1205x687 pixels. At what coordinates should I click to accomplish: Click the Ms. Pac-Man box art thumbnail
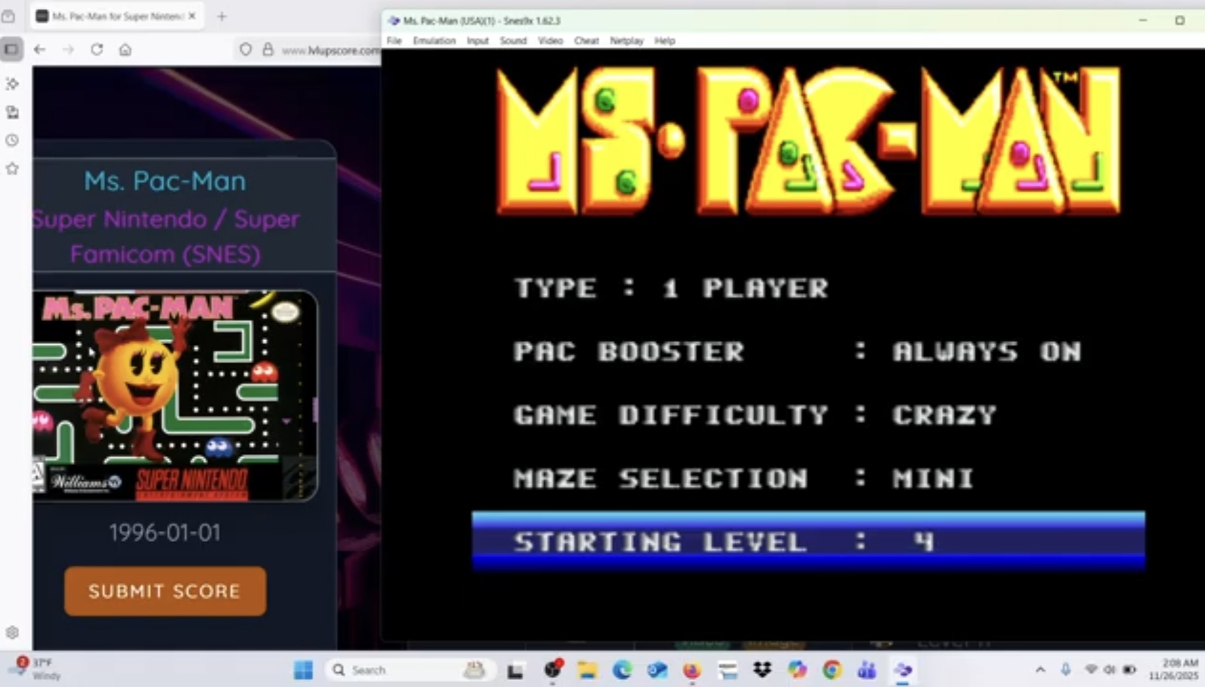[175, 396]
